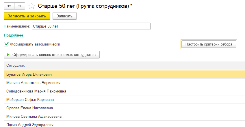Go forward with the right arrow button
The height and width of the screenshot is (127, 245).
[20, 6]
